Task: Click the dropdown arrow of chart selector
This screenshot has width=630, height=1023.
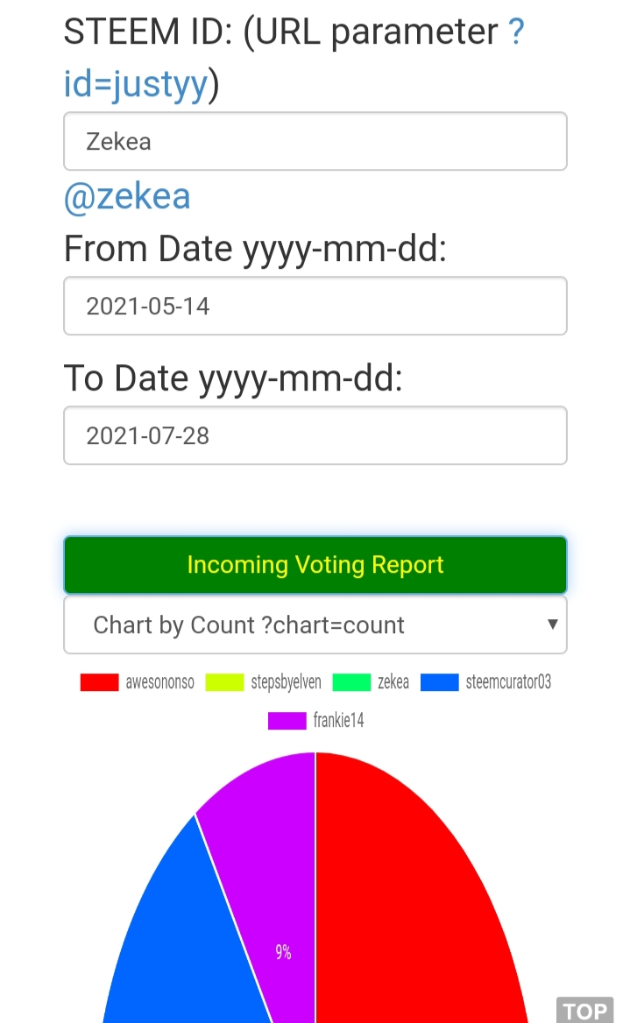Action: click(552, 624)
